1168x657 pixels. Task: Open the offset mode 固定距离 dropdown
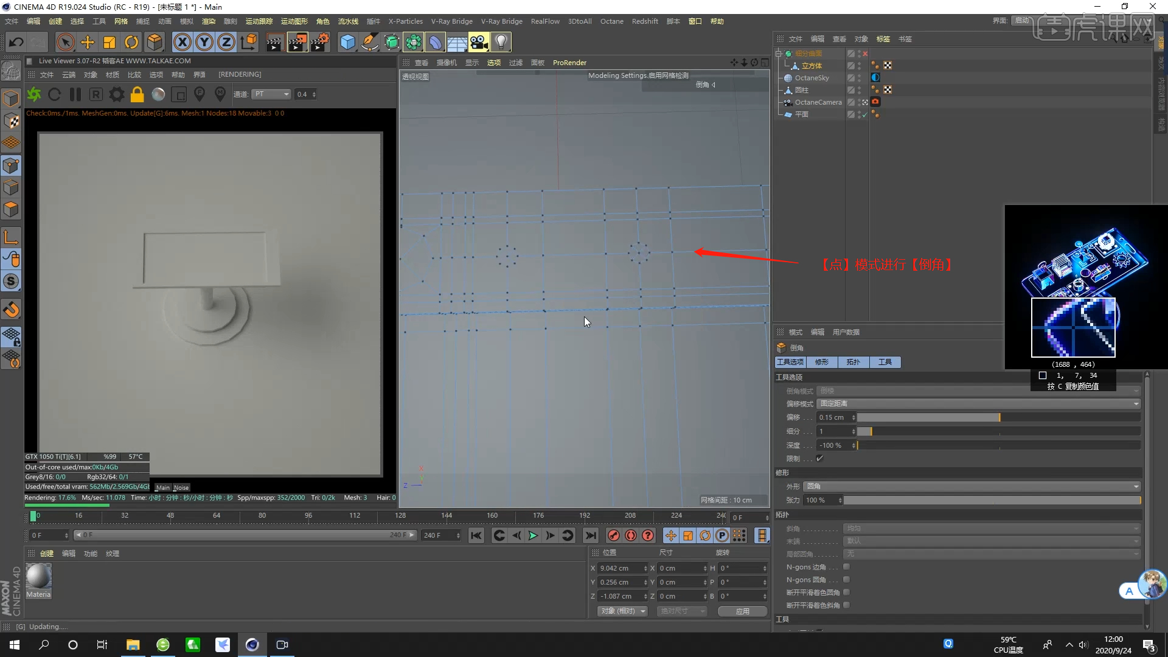tap(979, 404)
